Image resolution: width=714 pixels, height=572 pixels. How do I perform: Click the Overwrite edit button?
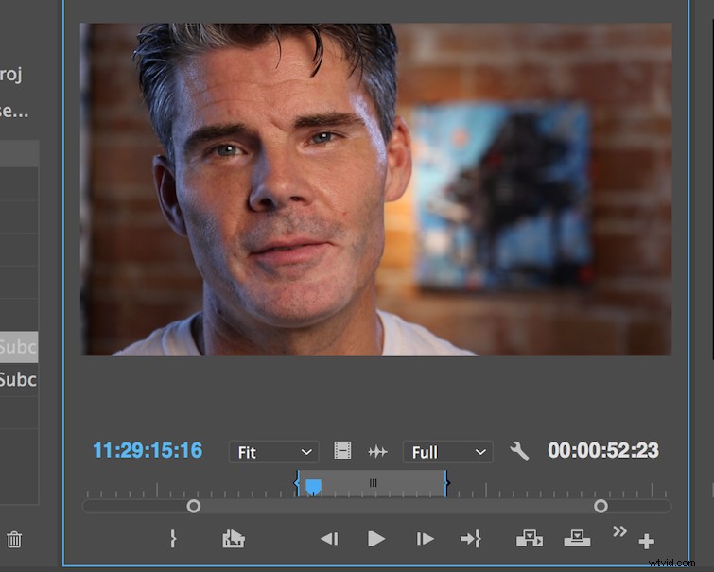coord(577,538)
